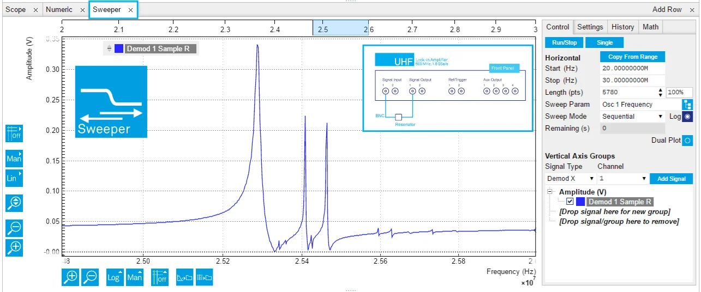Viewport: 701px width, 292px height.
Task: Uncheck the Demod 1 Sample R signal checkbox
Action: tap(570, 202)
